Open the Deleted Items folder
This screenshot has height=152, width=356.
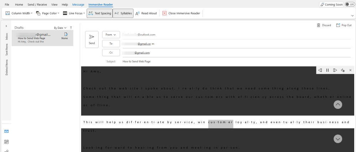[x=6, y=67]
